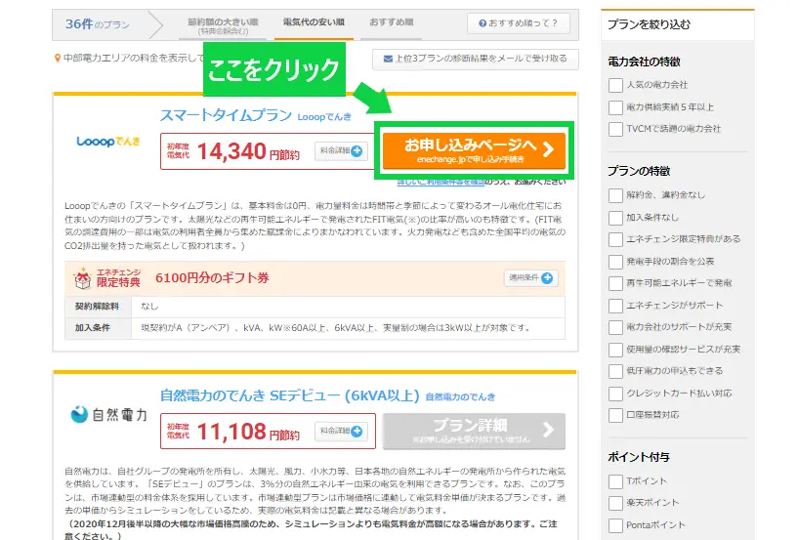Click プランの特徴 section heading
The height and width of the screenshot is (540, 798).
point(639,171)
